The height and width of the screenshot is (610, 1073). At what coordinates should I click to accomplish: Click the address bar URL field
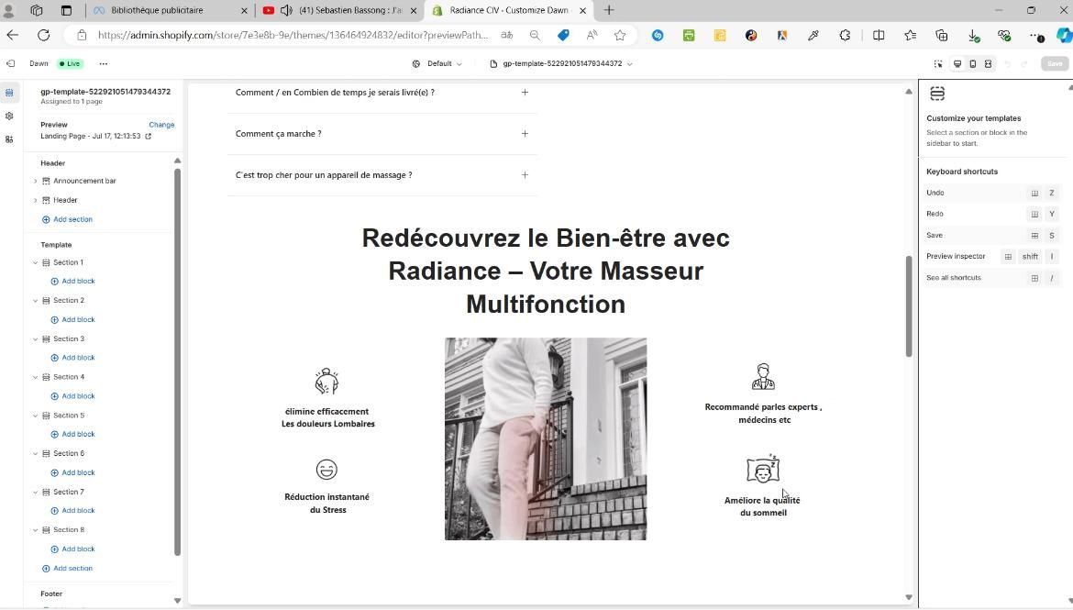tap(293, 36)
